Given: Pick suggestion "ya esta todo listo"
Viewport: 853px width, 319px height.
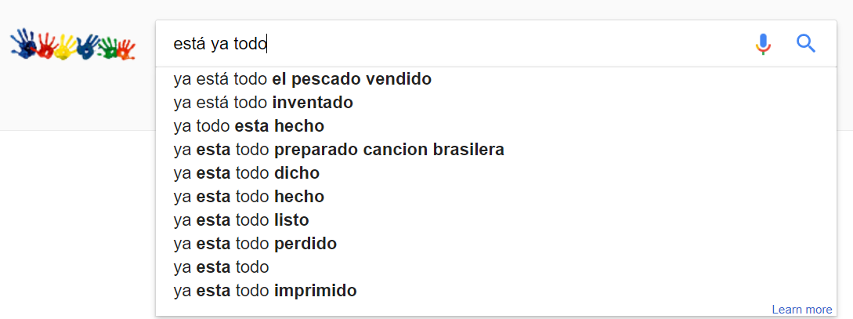Looking at the screenshot, I should [x=241, y=220].
